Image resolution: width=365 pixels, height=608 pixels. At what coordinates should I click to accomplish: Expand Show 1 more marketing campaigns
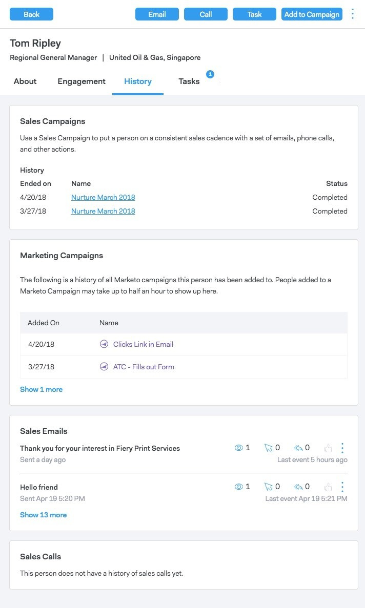[41, 389]
